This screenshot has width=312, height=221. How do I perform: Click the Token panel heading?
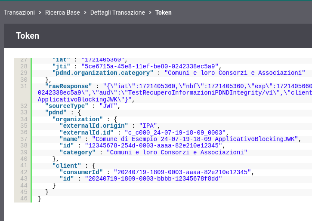pyautogui.click(x=28, y=36)
